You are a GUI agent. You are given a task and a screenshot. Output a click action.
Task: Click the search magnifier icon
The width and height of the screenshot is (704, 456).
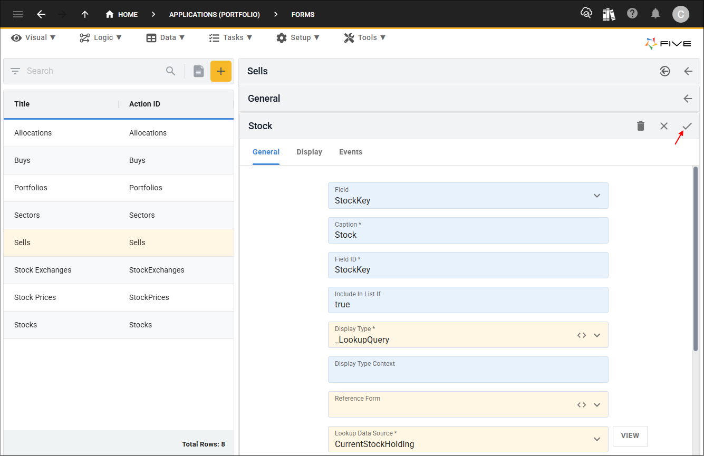(x=170, y=71)
